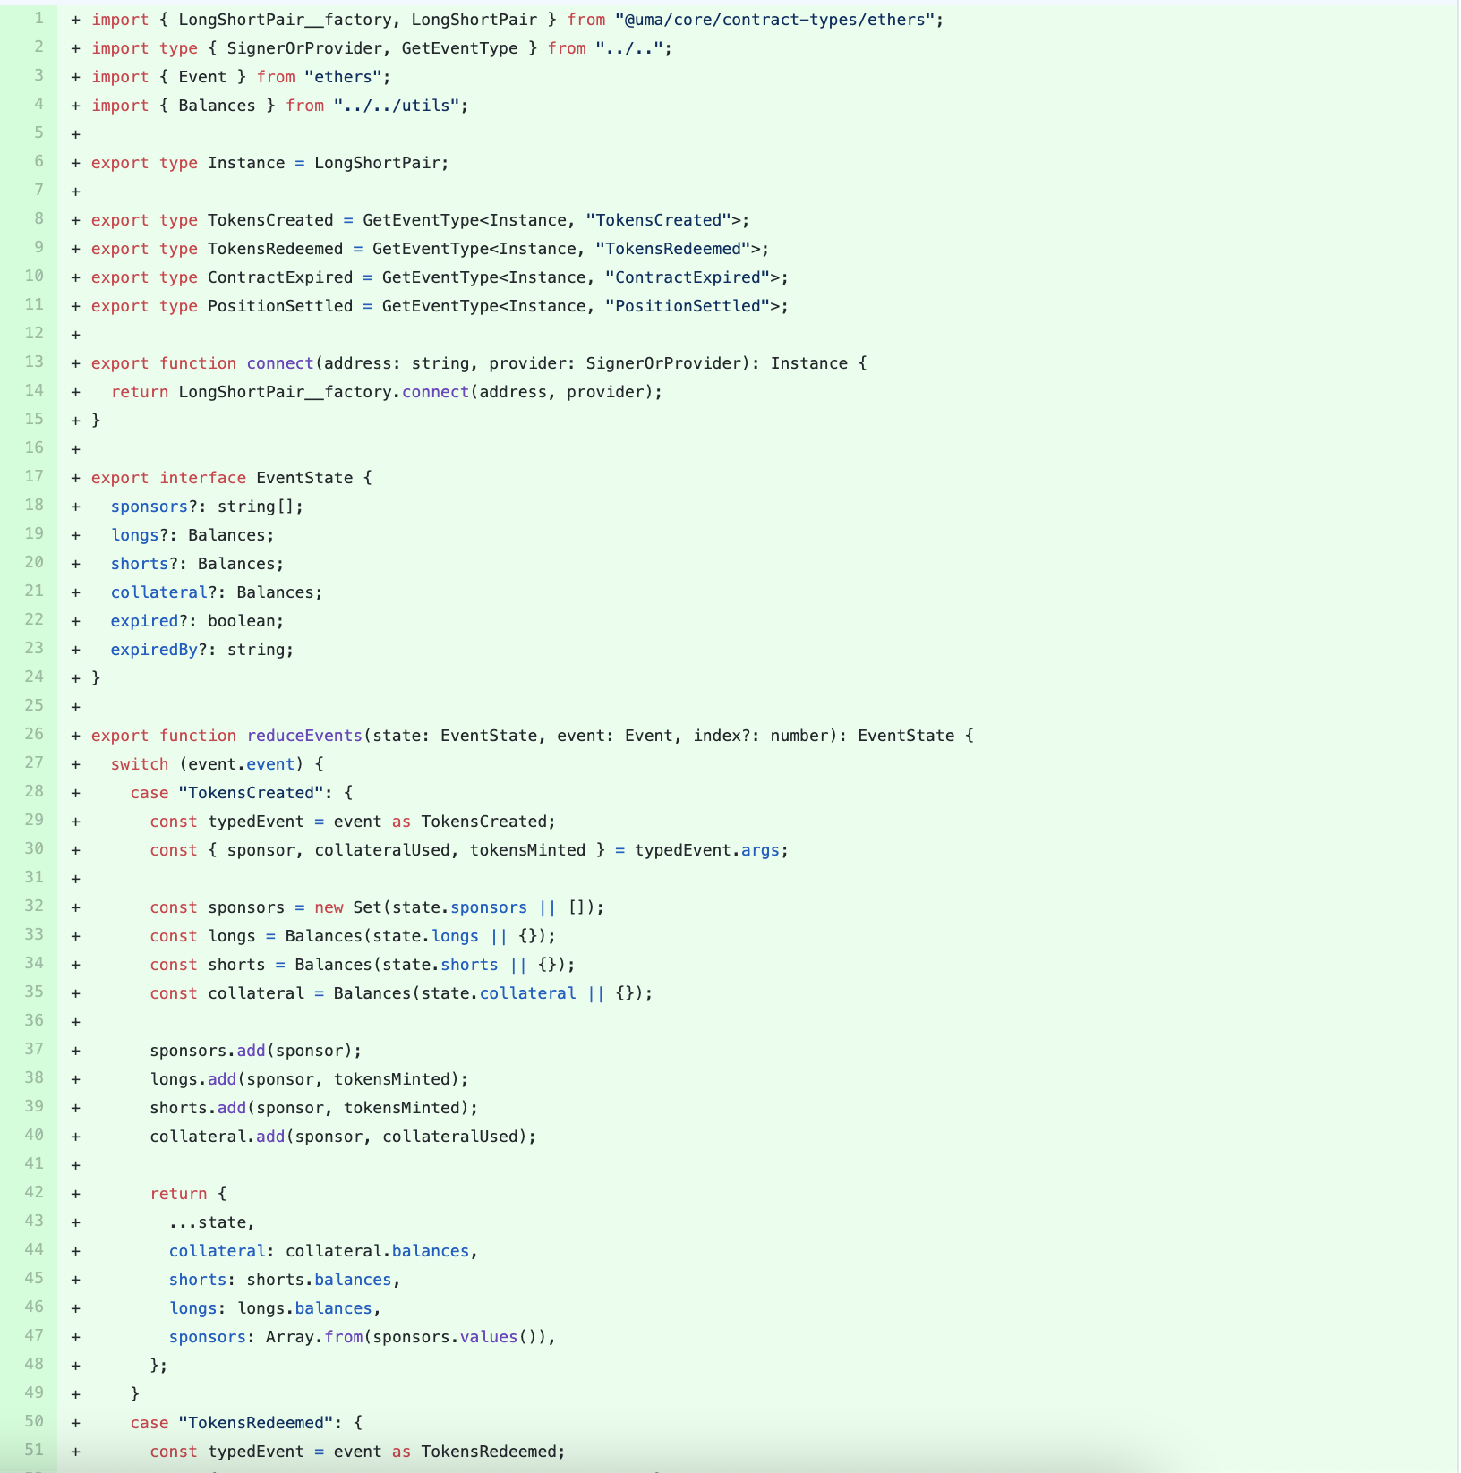Image resolution: width=1461 pixels, height=1473 pixels.
Task: Click the shorts? property in EventState
Action: point(144,564)
